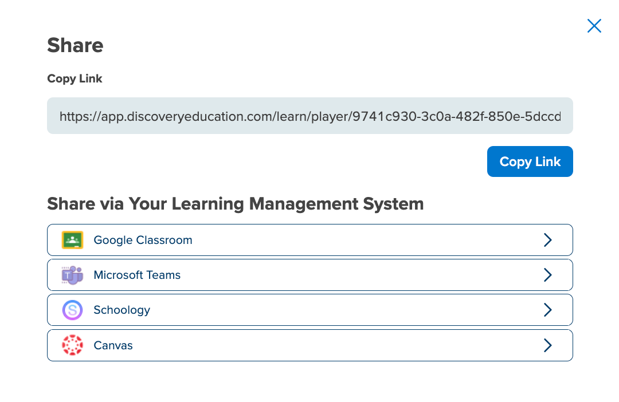
Task: Select the Canvas label text
Action: pyautogui.click(x=113, y=345)
